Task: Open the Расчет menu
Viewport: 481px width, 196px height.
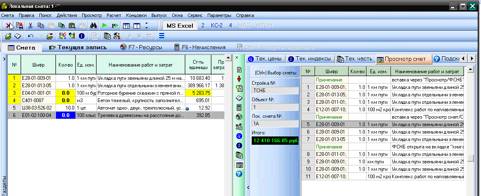Action: tap(114, 15)
